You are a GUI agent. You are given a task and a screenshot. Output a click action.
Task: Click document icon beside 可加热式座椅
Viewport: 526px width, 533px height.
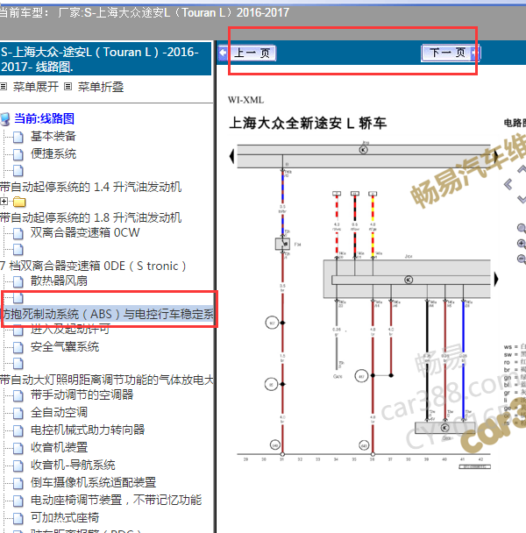pyautogui.click(x=18, y=518)
